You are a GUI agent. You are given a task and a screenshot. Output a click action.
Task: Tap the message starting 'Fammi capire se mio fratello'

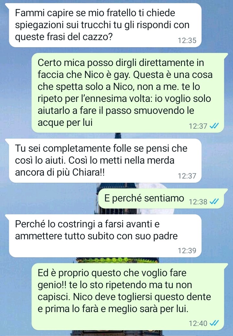105,25
